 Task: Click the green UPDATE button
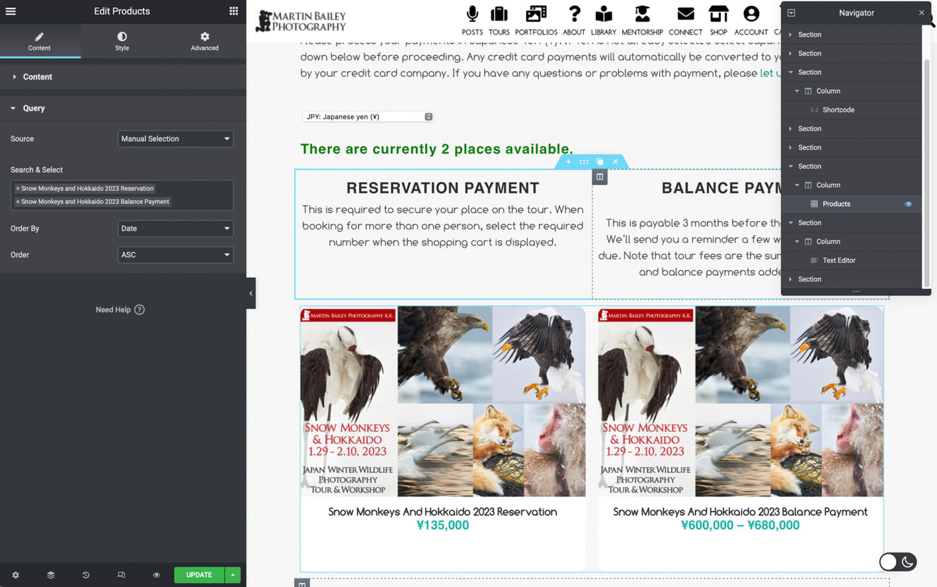(x=199, y=575)
